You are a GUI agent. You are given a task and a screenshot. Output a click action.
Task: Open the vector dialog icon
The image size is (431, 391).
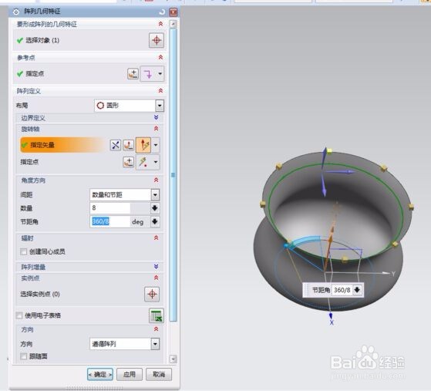click(x=128, y=145)
